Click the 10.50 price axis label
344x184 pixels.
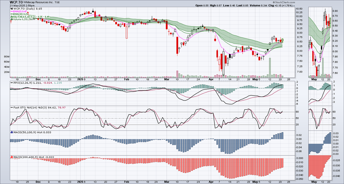coord(299,9)
